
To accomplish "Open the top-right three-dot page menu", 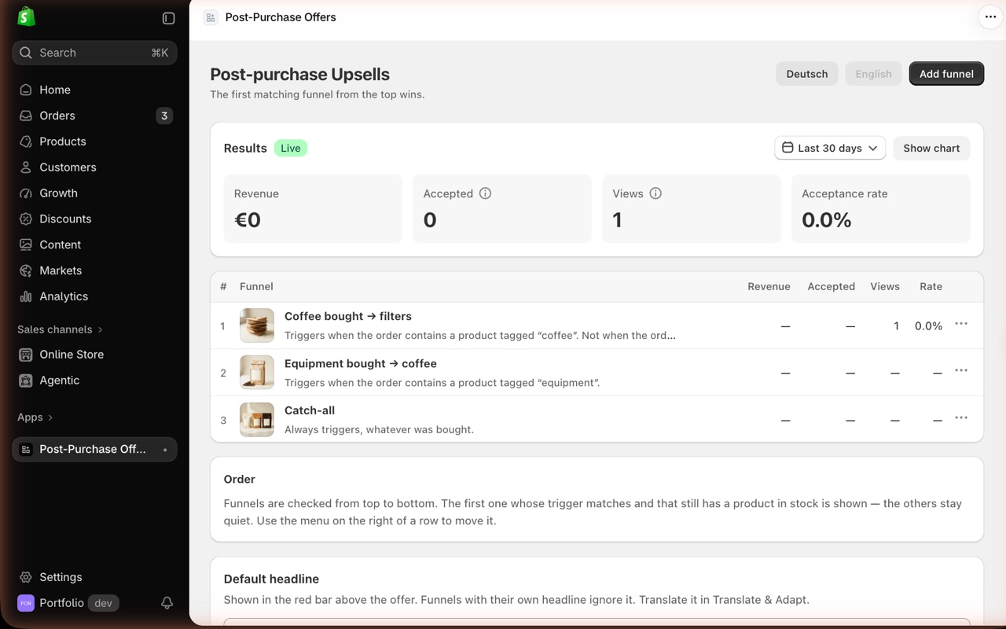I will click(990, 17).
